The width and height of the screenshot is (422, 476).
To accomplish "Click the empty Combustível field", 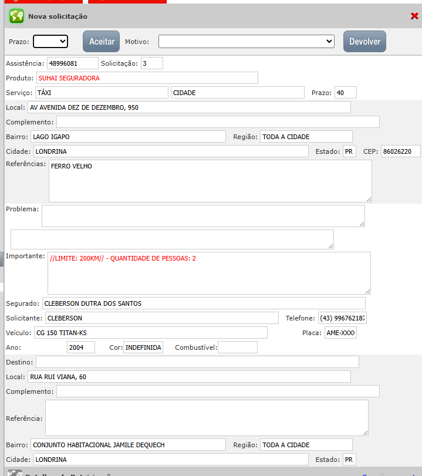I will (238, 347).
